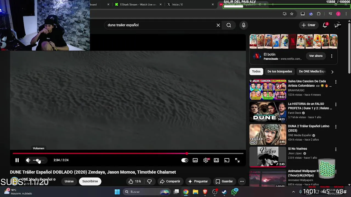This screenshot has width=351, height=197.
Task: Open the Chrome profile avatar J
Action: click(x=338, y=14)
